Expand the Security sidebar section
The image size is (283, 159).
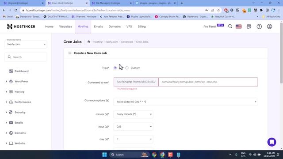click(x=7, y=112)
